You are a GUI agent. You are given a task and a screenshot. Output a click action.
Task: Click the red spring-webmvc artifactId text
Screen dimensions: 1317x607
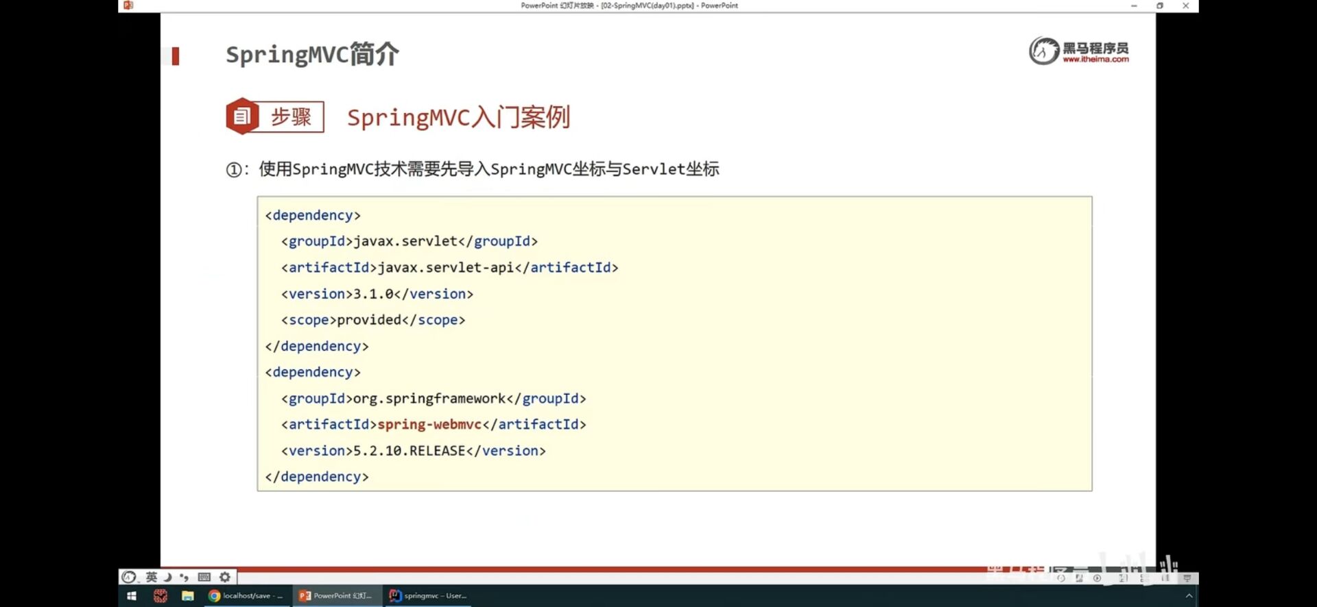429,425
